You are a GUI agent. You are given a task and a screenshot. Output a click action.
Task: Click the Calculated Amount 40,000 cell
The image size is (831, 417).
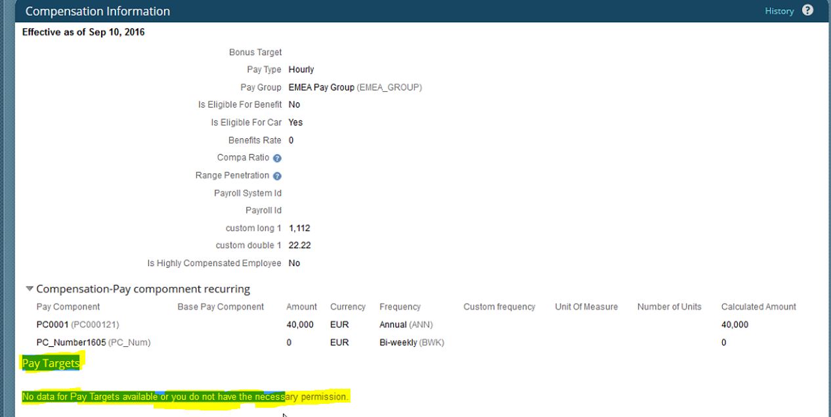coord(735,325)
